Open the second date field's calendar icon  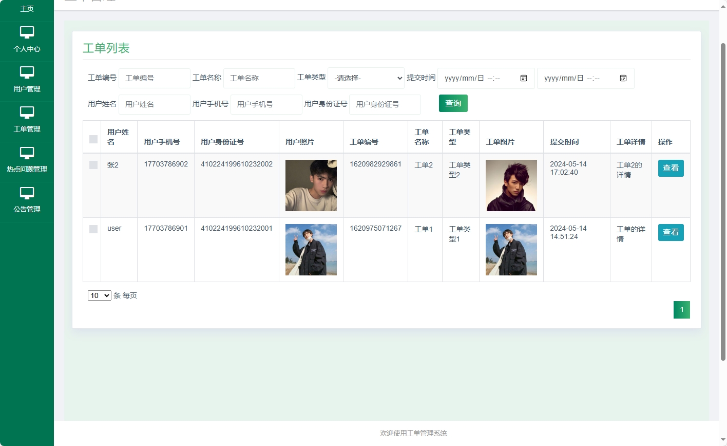[623, 78]
